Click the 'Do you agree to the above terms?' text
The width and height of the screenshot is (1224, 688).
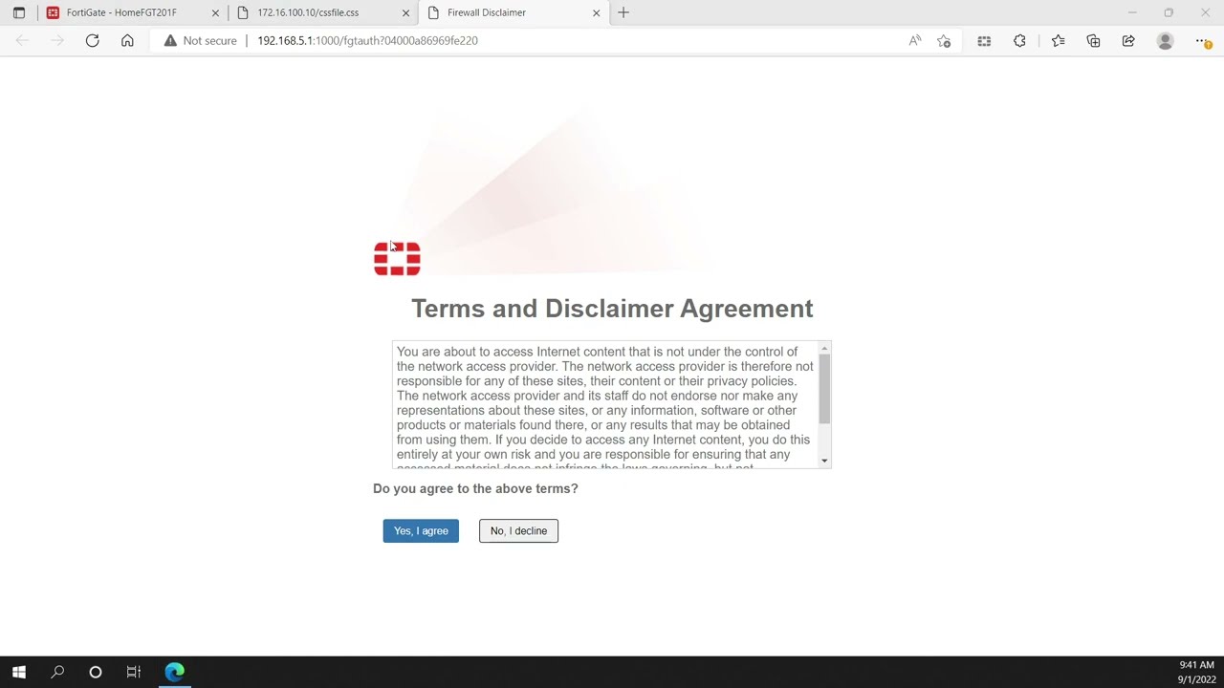[475, 488]
